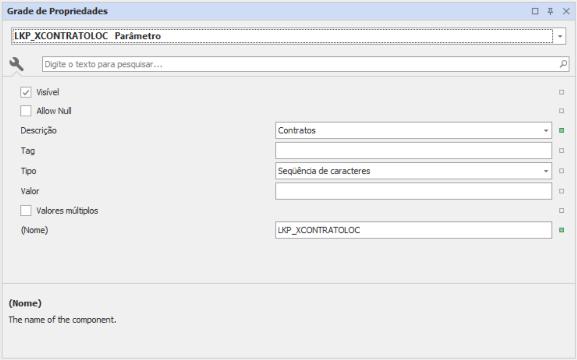577x360 pixels.
Task: Uncheck the Visível checkbox
Action: 26,93
